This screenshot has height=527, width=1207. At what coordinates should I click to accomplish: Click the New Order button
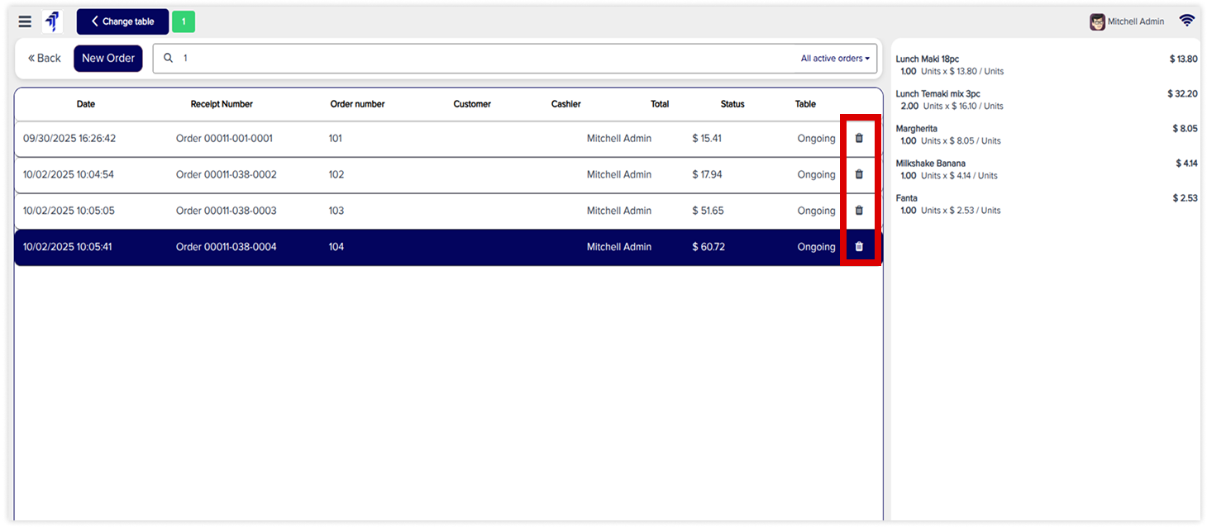coord(108,59)
